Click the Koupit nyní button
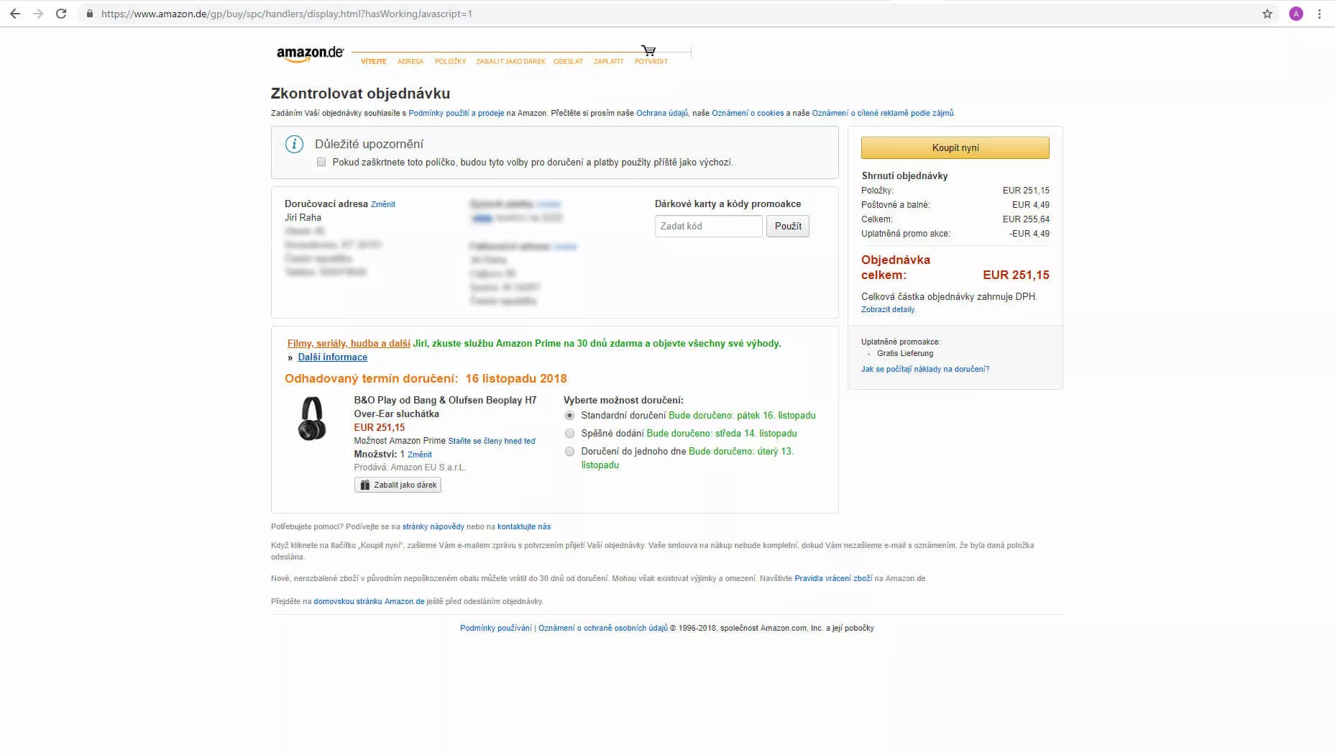 pyautogui.click(x=955, y=147)
